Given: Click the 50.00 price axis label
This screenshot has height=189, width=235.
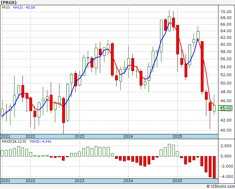Looking at the screenshot, I should 226,83.
